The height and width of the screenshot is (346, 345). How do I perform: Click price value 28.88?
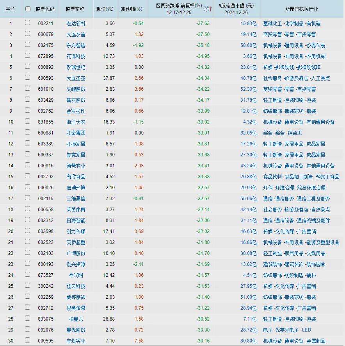(109, 319)
